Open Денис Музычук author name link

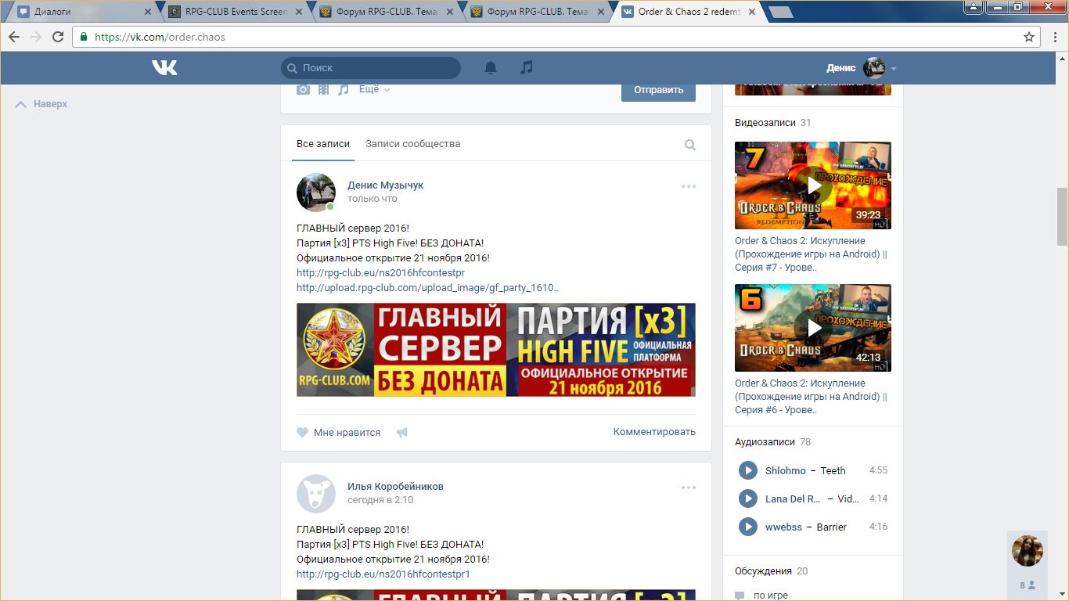pos(385,185)
